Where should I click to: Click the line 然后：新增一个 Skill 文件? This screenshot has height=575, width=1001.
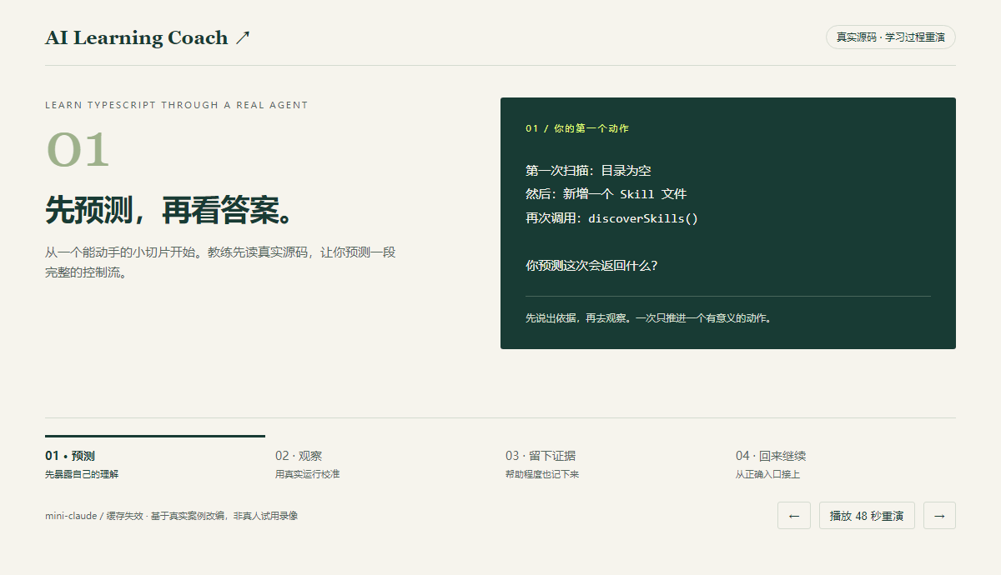(x=606, y=194)
